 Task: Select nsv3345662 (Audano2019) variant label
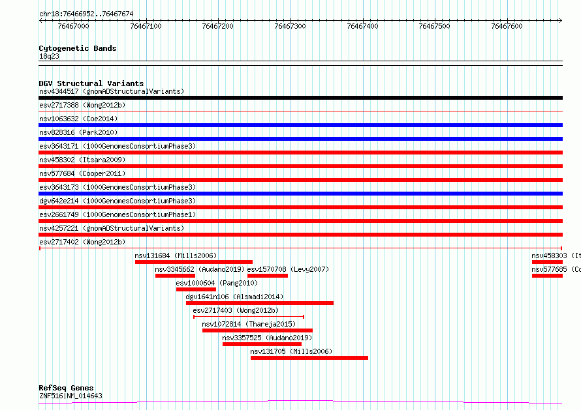coord(200,269)
